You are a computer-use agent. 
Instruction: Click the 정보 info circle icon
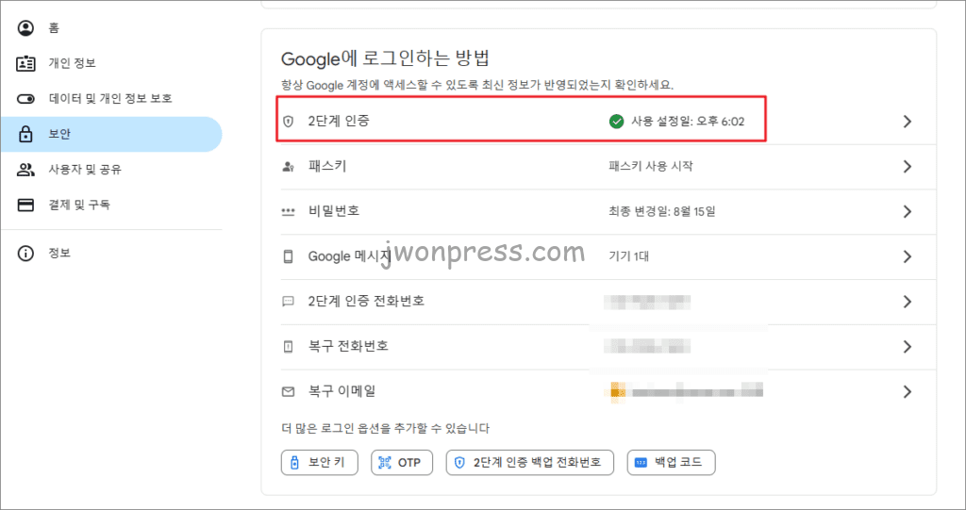point(26,254)
